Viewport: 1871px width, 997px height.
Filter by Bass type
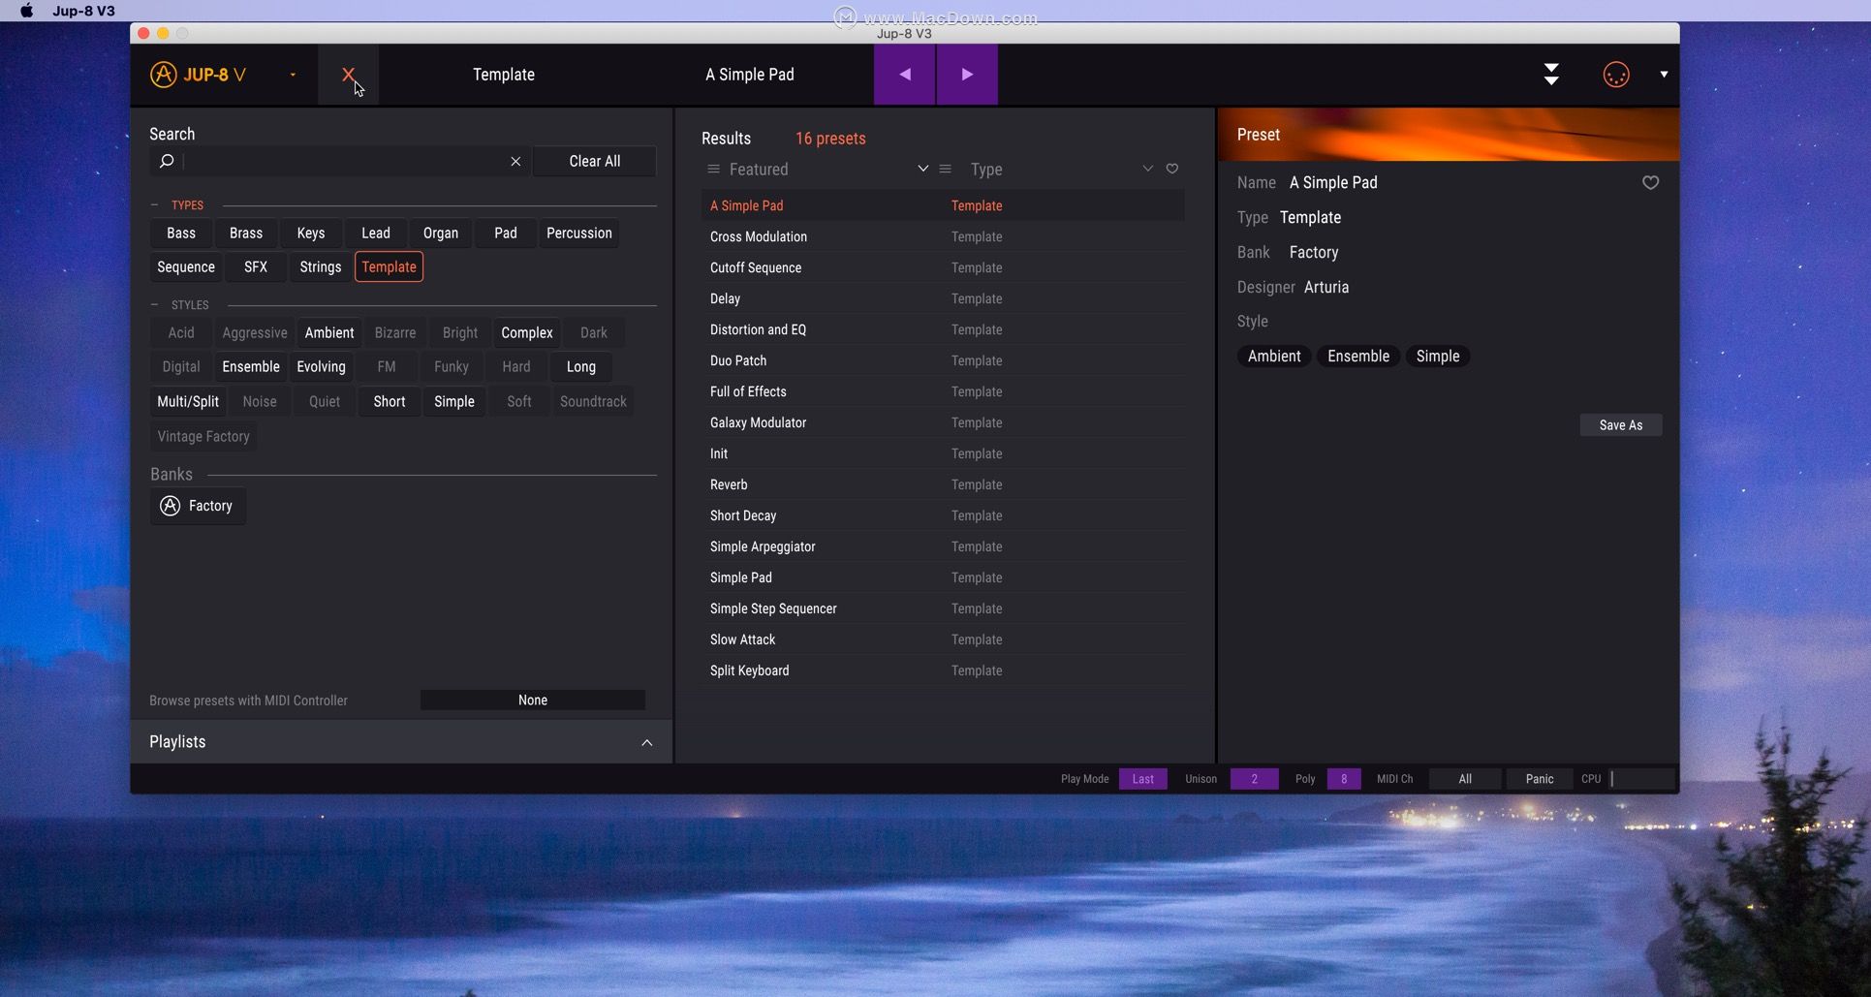click(x=181, y=234)
